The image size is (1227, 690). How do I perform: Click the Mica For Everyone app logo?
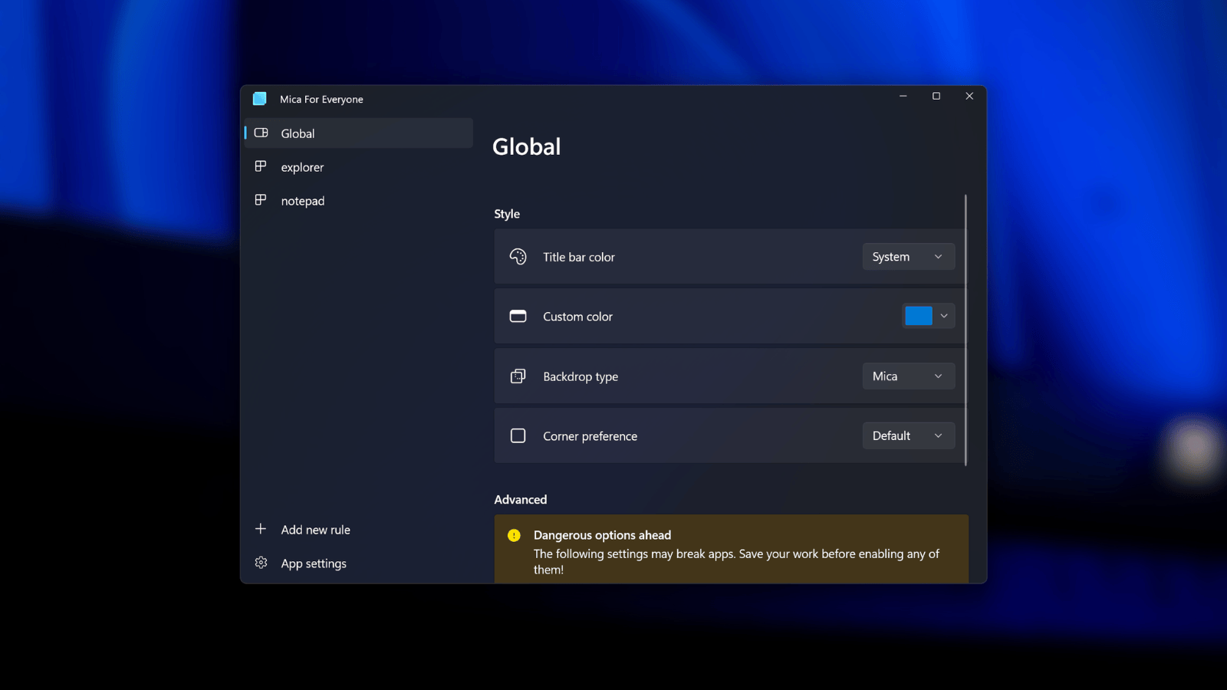[259, 99]
